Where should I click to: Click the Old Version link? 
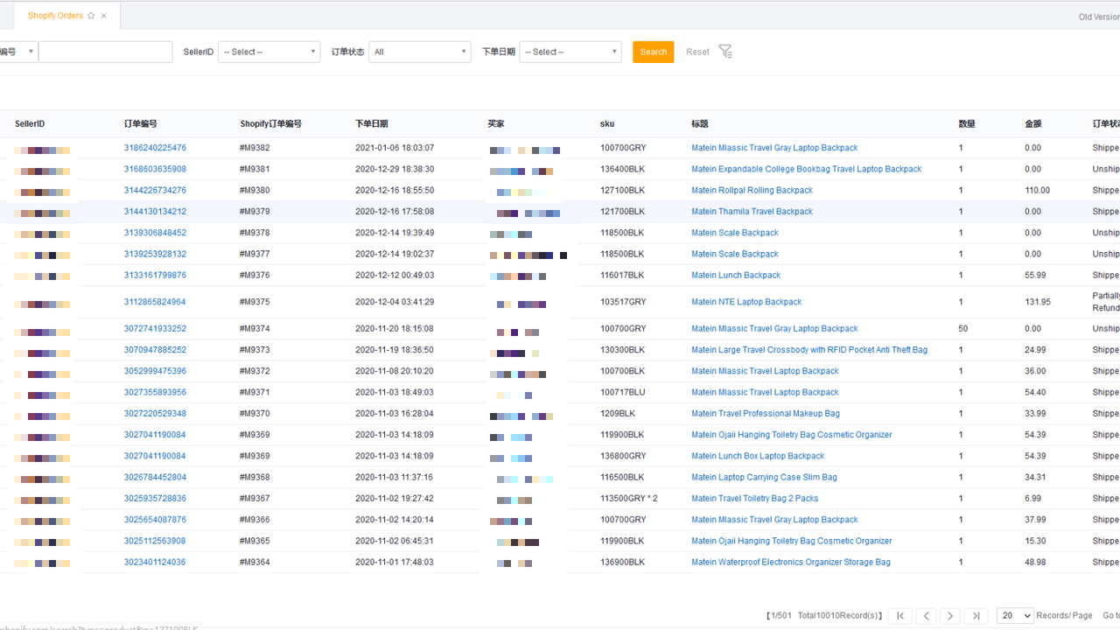pyautogui.click(x=1099, y=17)
